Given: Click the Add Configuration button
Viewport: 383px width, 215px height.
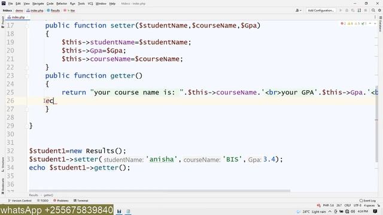Looking at the screenshot, I should (x=321, y=11).
